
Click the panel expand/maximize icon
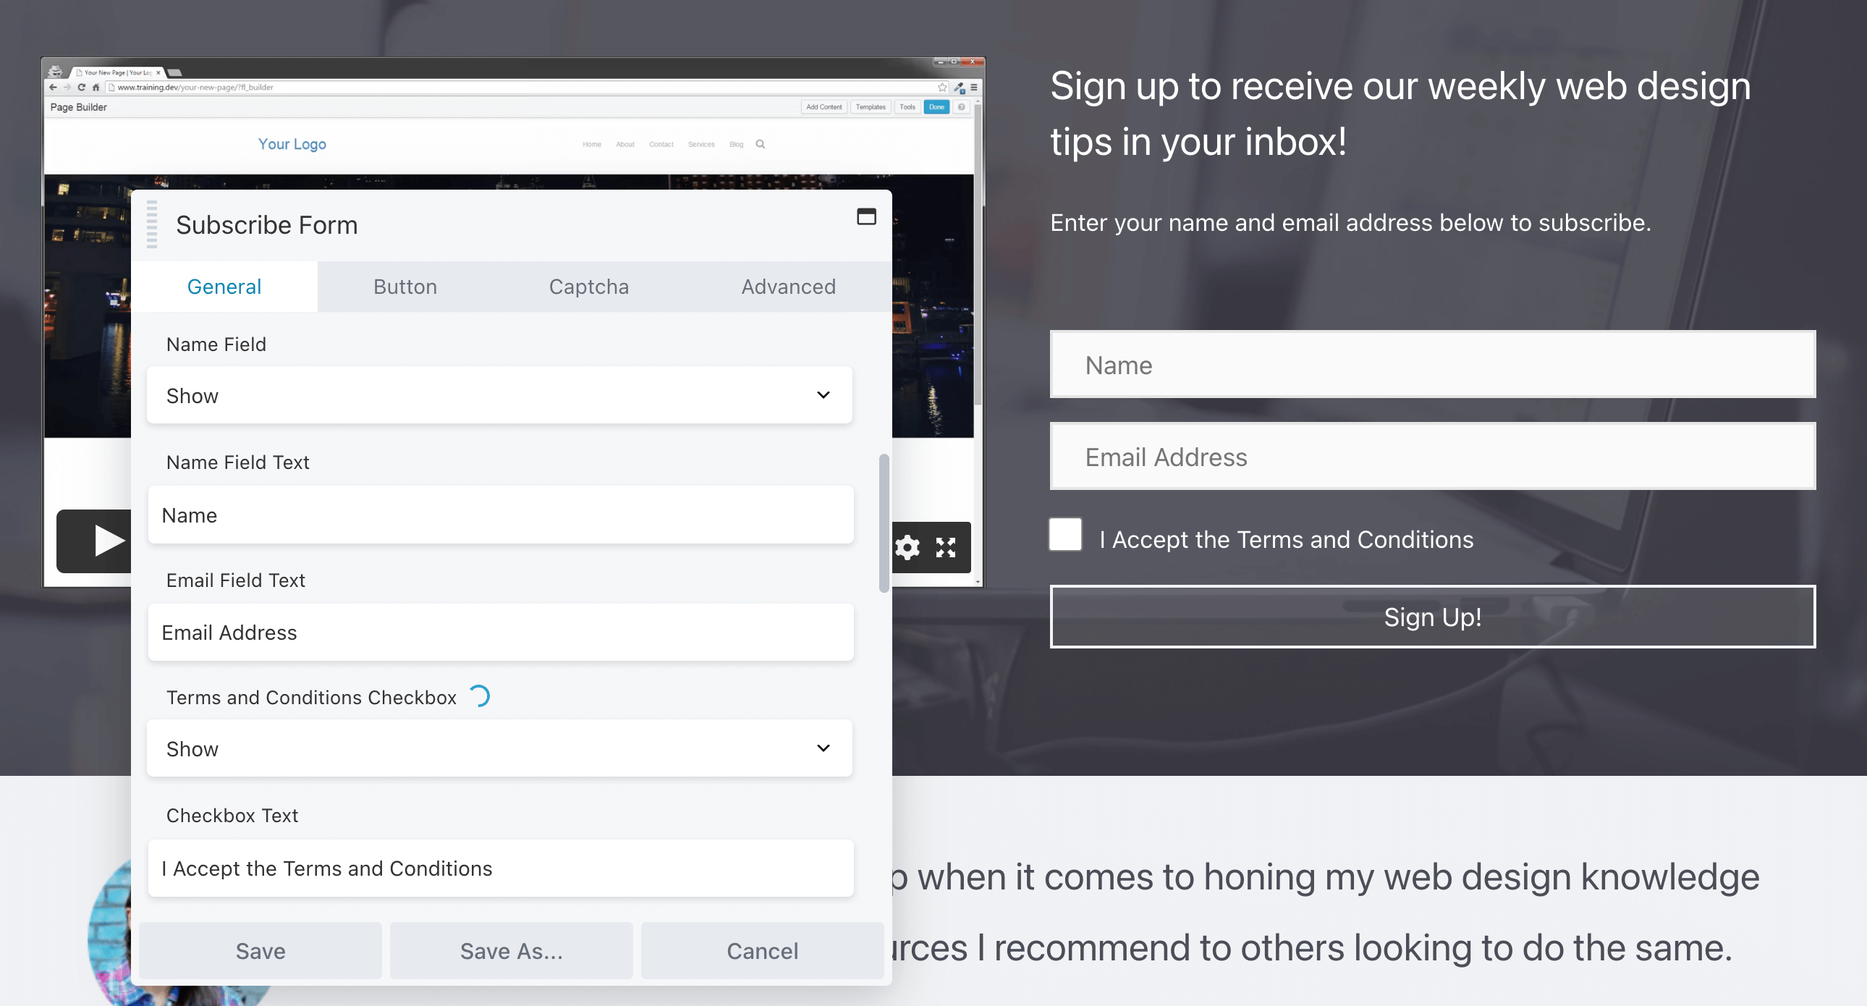[866, 216]
